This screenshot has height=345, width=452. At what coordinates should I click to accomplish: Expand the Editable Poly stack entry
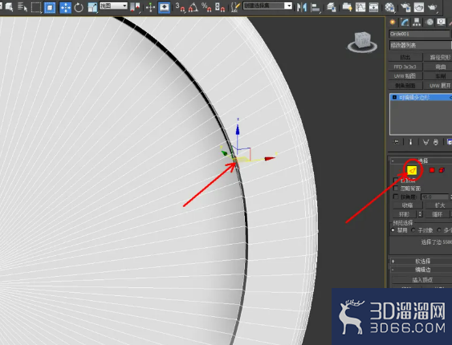tap(395, 97)
